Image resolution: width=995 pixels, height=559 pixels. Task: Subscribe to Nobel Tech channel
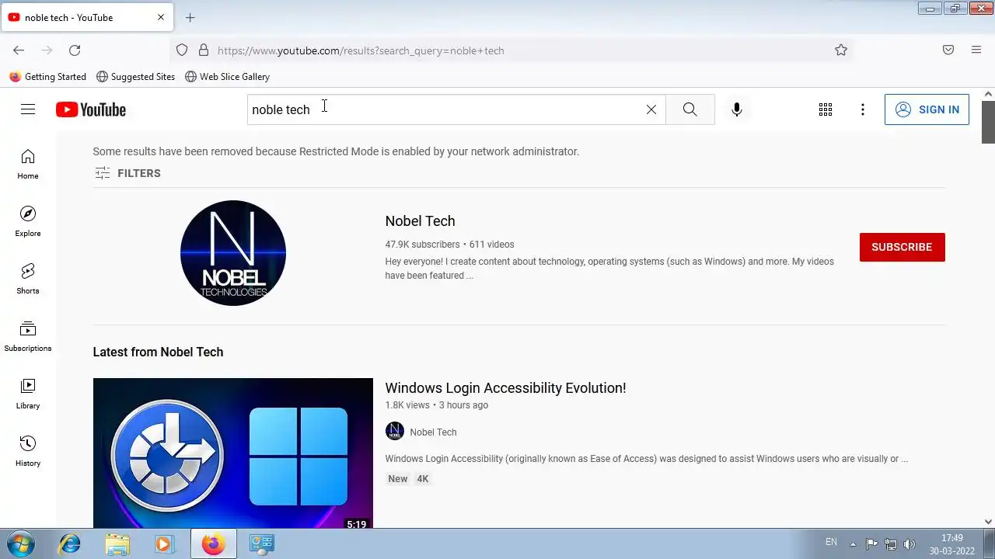click(x=902, y=247)
